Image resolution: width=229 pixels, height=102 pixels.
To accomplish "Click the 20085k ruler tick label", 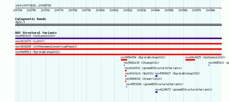I will click(x=169, y=10).
